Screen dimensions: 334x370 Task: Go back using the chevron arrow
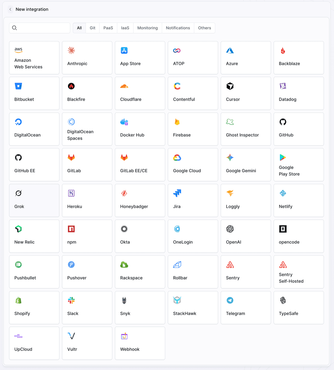point(10,9)
